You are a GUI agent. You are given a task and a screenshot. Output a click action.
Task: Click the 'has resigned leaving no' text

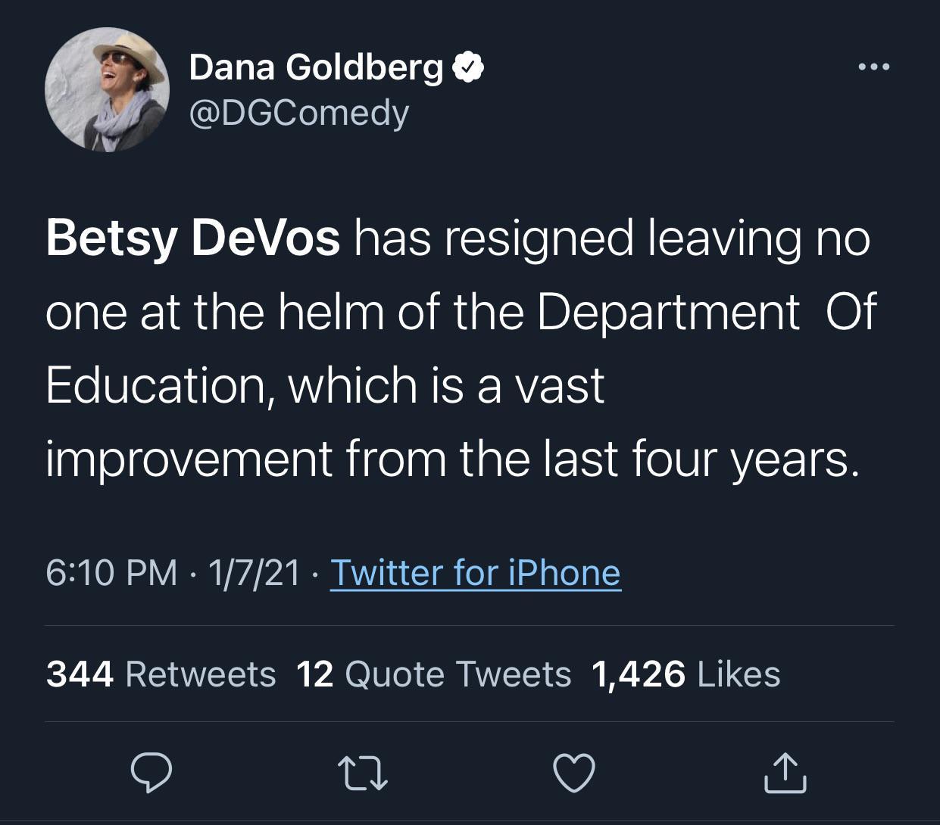pyautogui.click(x=611, y=238)
